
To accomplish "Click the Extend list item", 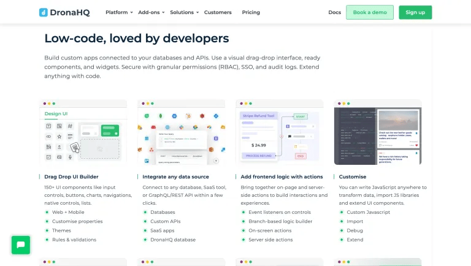I will tap(355, 240).
